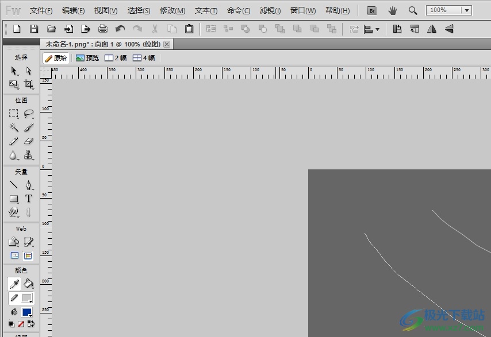Select the Pencil tool
The width and height of the screenshot is (491, 337).
pos(14,141)
